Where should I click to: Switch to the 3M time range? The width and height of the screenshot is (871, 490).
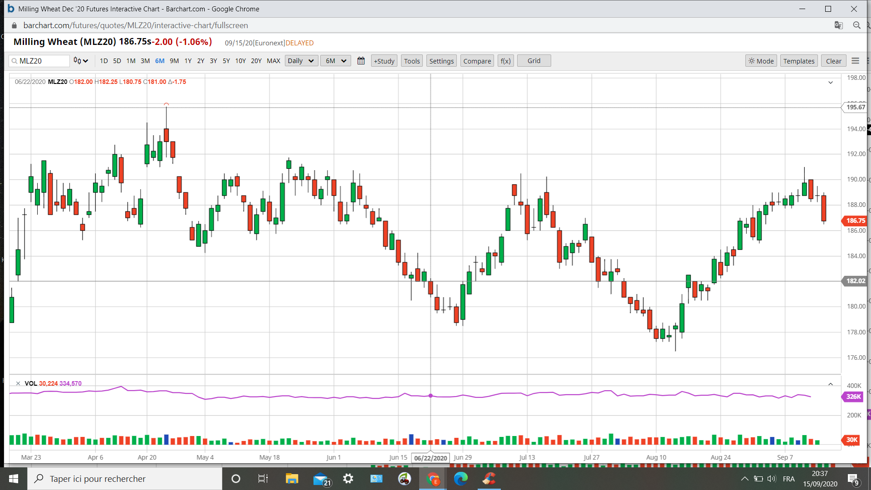click(145, 61)
